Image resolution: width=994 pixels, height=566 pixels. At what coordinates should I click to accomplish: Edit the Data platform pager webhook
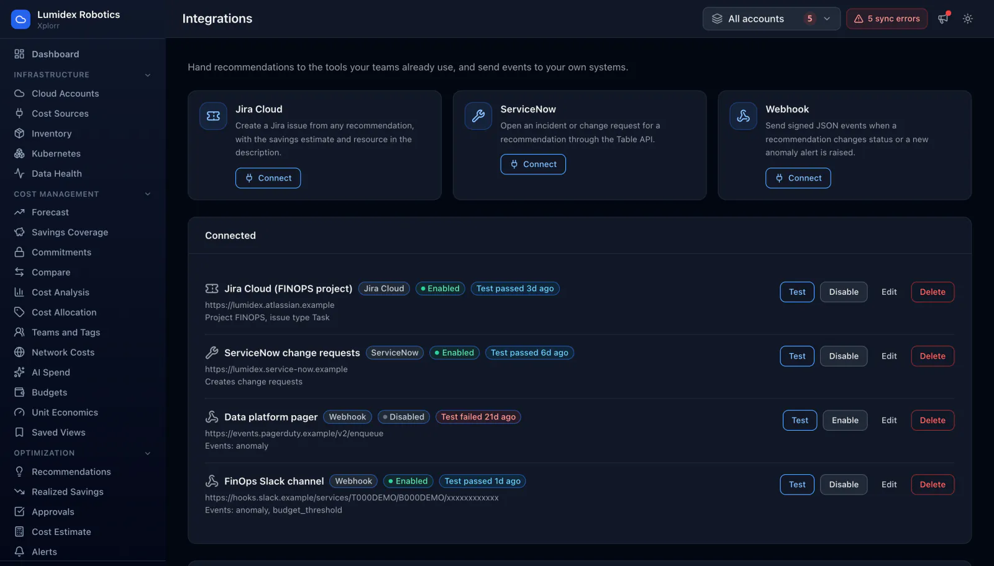click(889, 420)
